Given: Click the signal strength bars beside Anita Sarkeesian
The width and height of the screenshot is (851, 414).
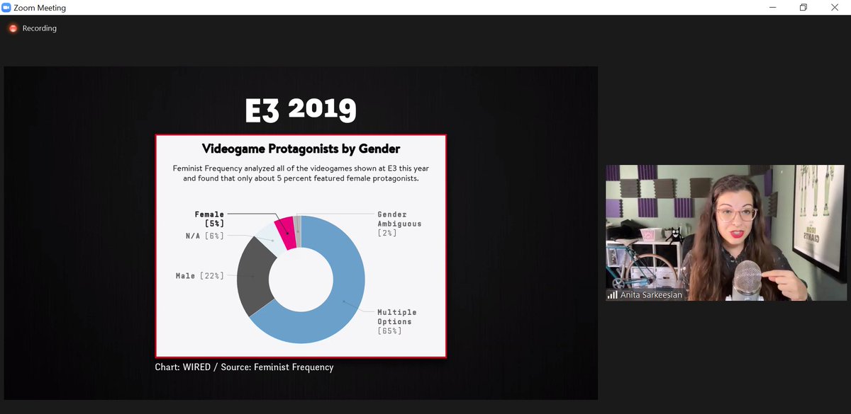Looking at the screenshot, I should pos(612,294).
